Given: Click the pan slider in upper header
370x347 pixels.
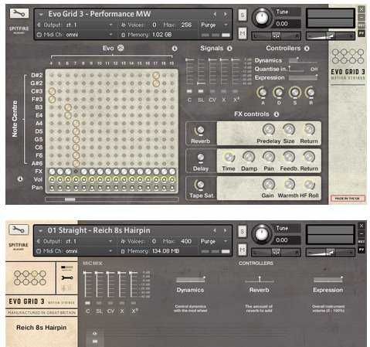Looking at the screenshot, I should [276, 36].
